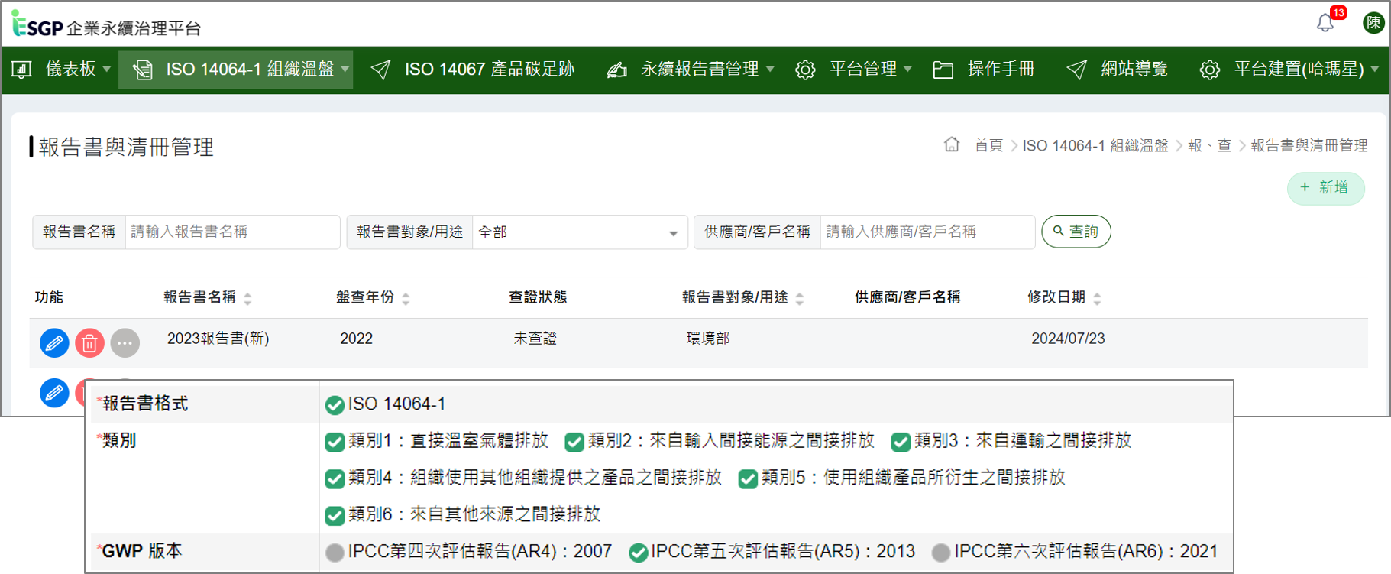Click the 查證狀態 column header
The width and height of the screenshot is (1391, 574).
[x=538, y=297]
